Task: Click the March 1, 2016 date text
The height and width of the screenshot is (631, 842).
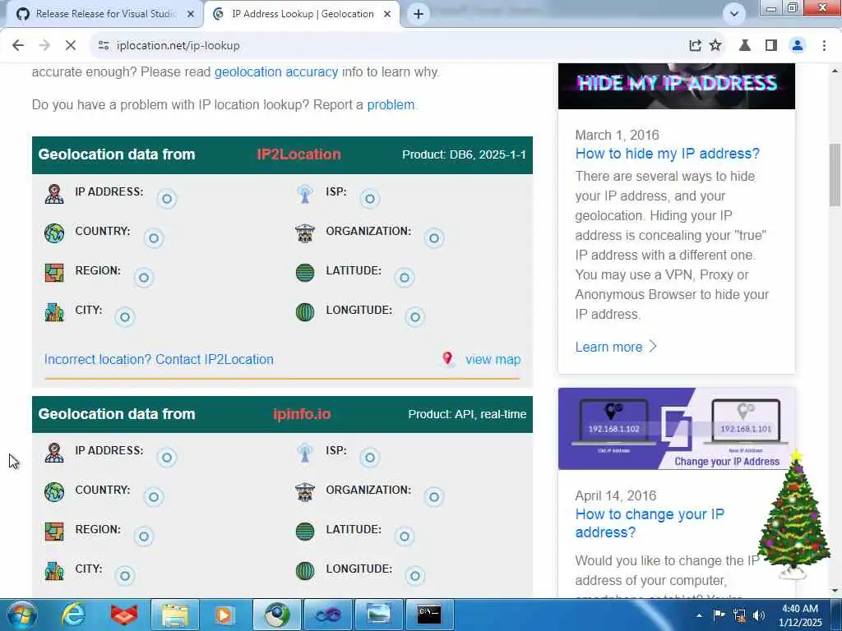Action: coord(617,135)
